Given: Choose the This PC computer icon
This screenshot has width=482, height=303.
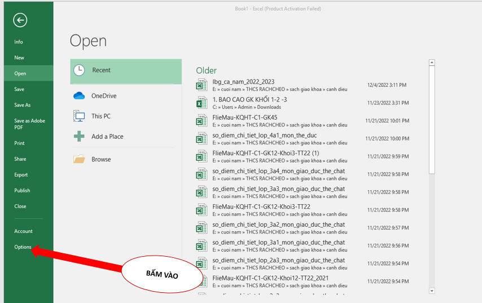Looking at the screenshot, I should (80, 116).
